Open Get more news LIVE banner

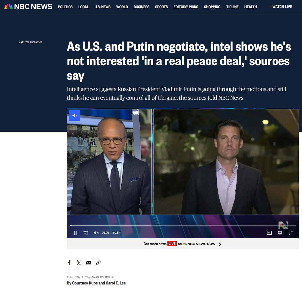pos(183,244)
